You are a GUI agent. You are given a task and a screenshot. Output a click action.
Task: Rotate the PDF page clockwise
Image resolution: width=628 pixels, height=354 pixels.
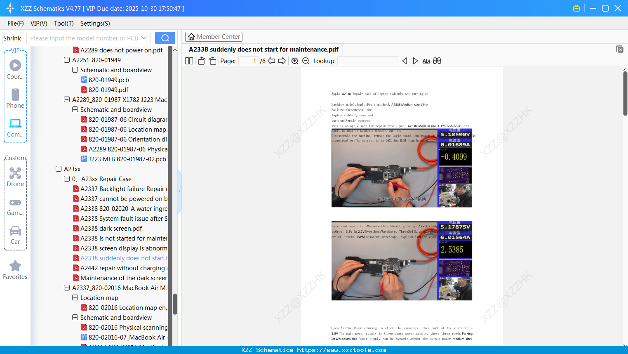[x=212, y=61]
